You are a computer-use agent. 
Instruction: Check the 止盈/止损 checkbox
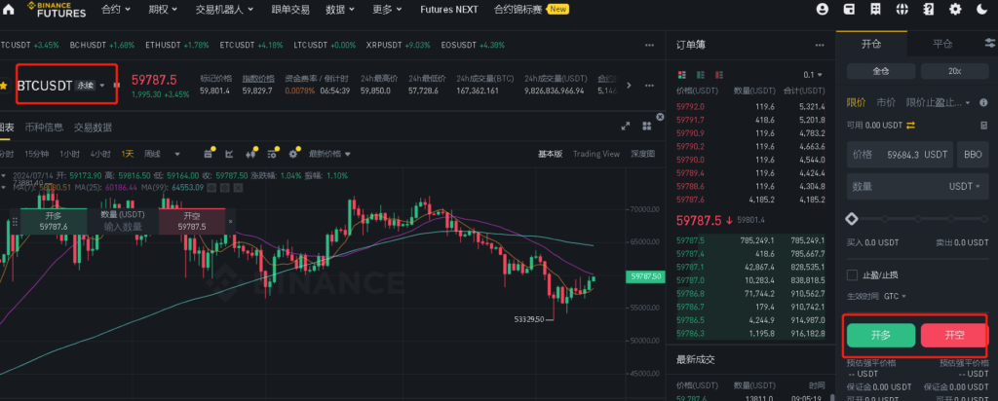click(x=852, y=275)
